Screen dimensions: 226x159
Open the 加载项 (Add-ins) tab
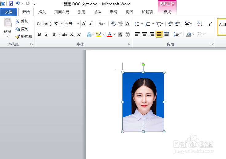[x=147, y=12]
